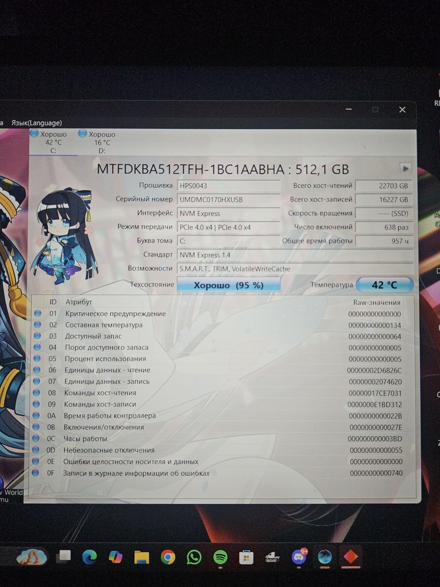Select row 09 Команды хост-записи
Screen dimensions: 440x587
[223, 404]
